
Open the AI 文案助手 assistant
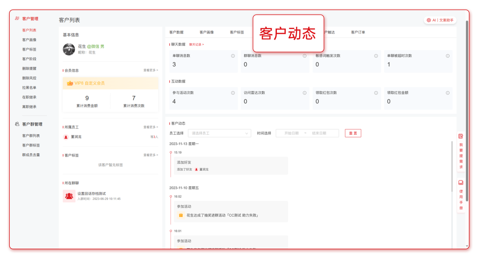[x=440, y=20]
